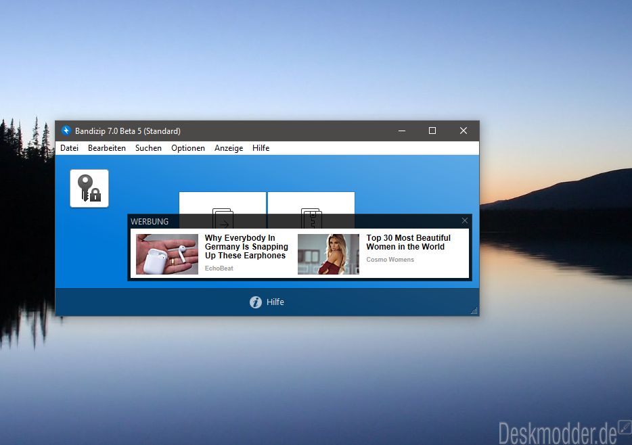Click the WERBUNG label text

150,222
